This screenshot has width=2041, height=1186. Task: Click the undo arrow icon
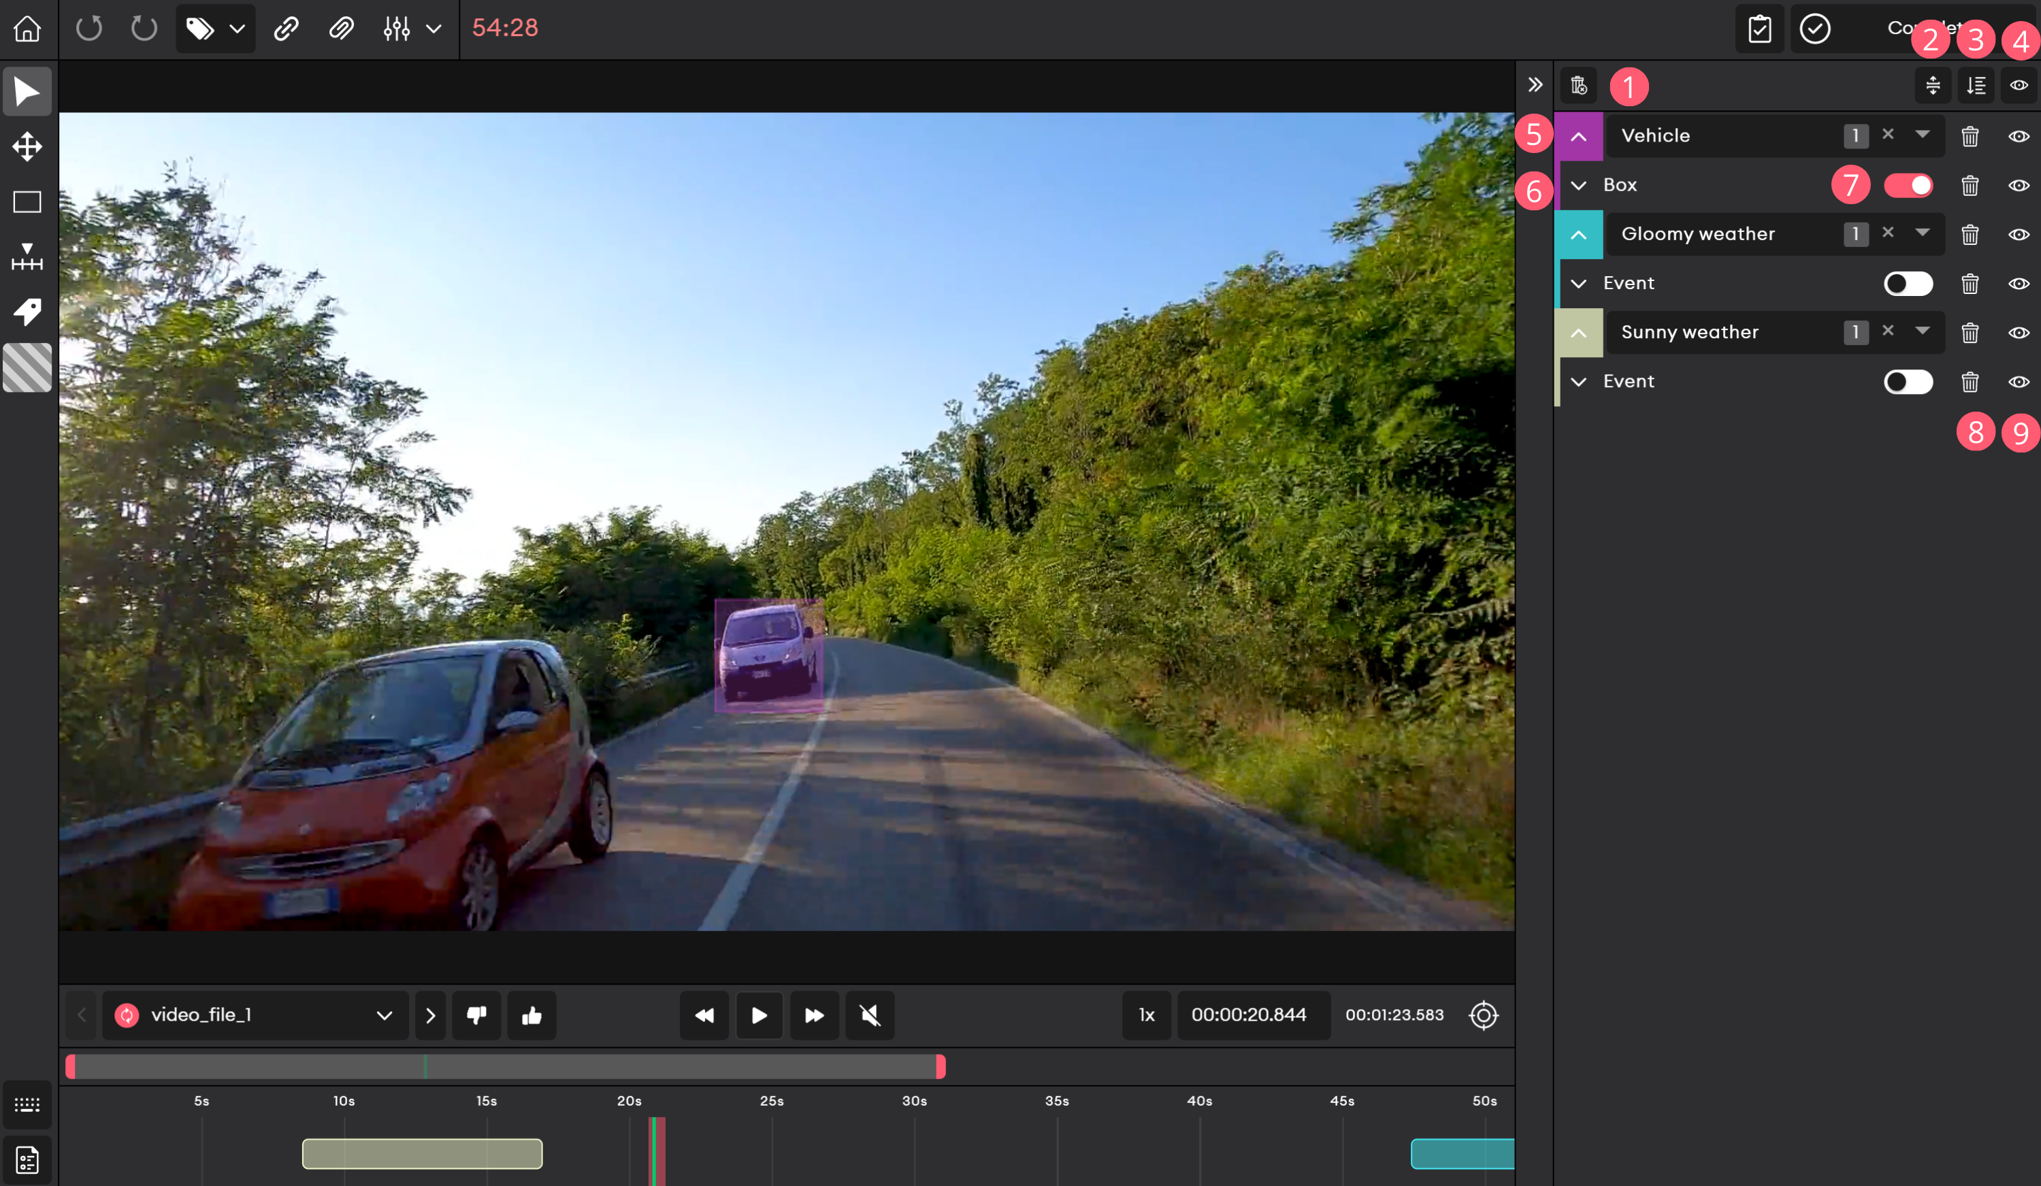[x=89, y=29]
